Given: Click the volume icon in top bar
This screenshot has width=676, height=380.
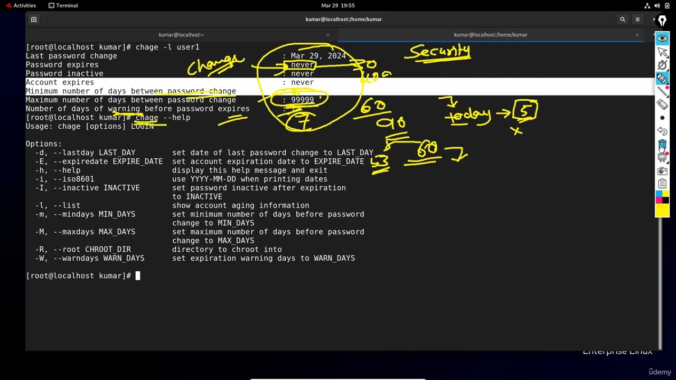Looking at the screenshot, I should point(657,5).
